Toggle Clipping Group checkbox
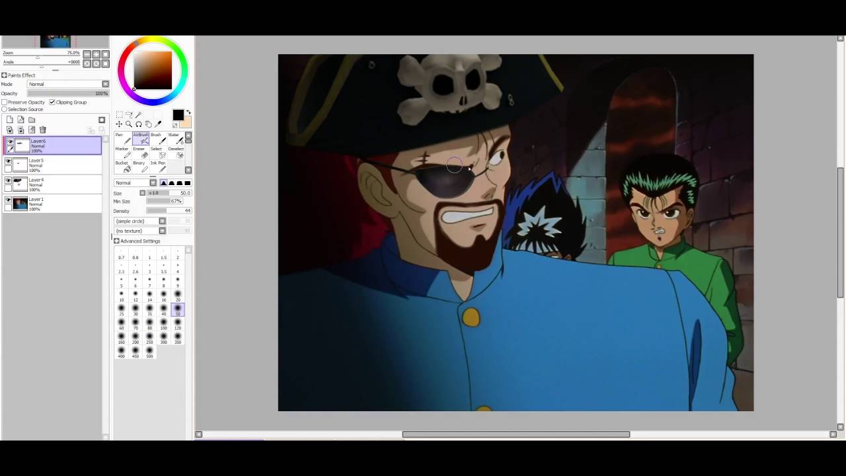Image resolution: width=846 pixels, height=476 pixels. tap(52, 102)
